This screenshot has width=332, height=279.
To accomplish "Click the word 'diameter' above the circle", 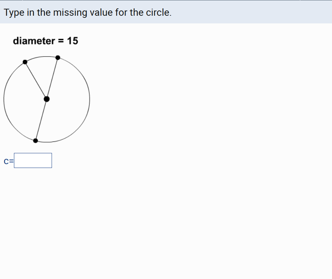I will point(33,41).
